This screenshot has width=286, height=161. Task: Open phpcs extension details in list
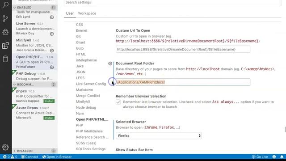click(x=35, y=96)
